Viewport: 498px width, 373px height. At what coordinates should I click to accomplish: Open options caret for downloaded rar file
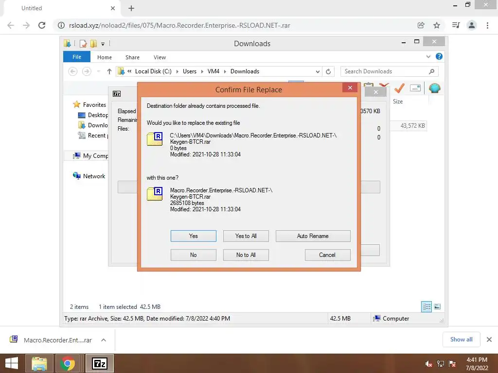click(104, 340)
